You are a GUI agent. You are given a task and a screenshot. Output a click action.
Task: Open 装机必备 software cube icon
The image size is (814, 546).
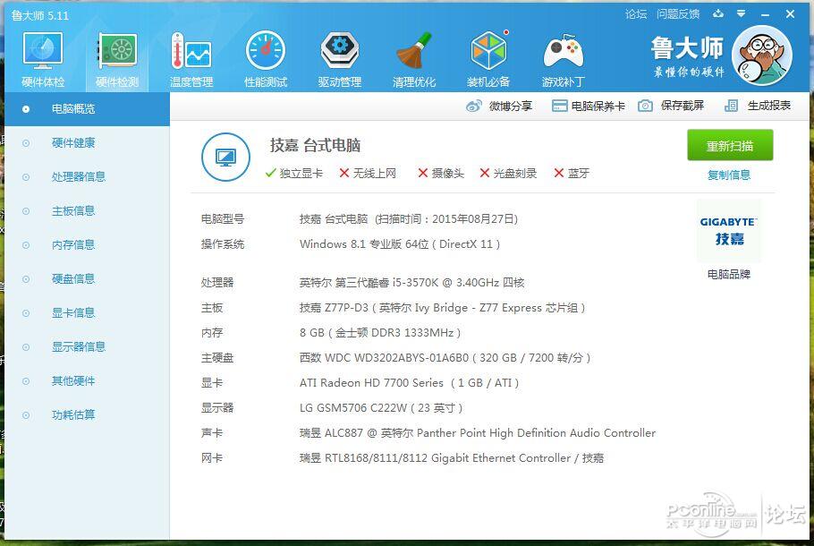tap(488, 59)
